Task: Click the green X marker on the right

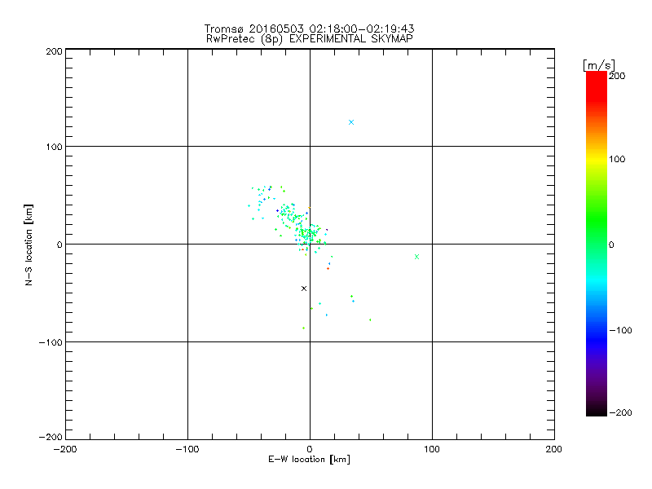Action: click(x=416, y=257)
